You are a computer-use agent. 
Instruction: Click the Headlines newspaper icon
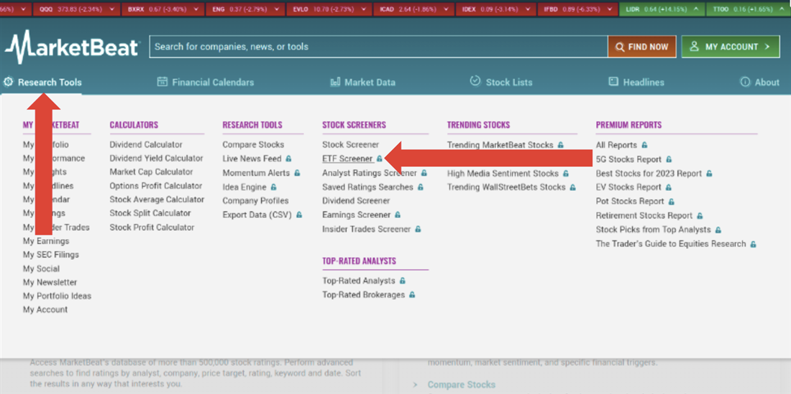click(613, 82)
